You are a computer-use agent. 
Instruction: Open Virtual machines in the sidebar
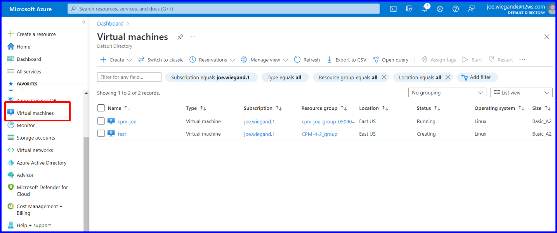[31, 113]
